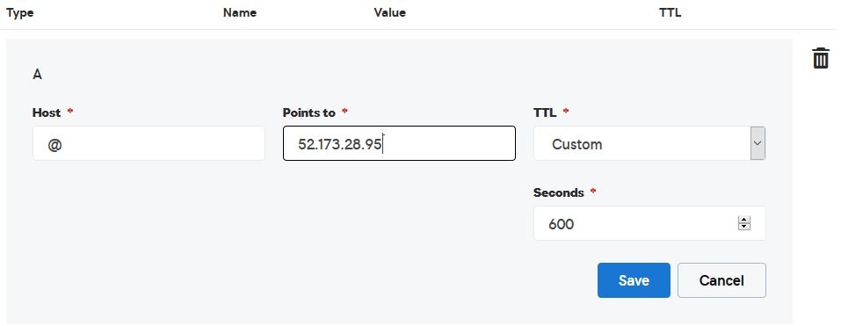Click the Type column header

pos(20,13)
